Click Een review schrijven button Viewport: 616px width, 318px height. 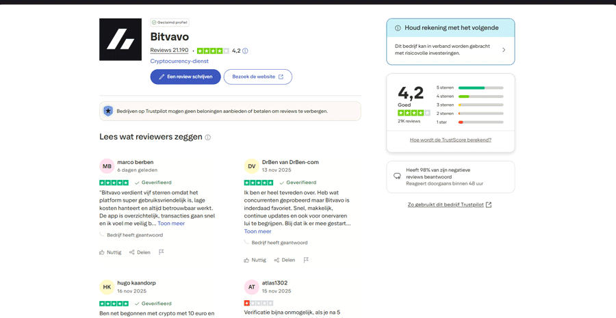(185, 77)
